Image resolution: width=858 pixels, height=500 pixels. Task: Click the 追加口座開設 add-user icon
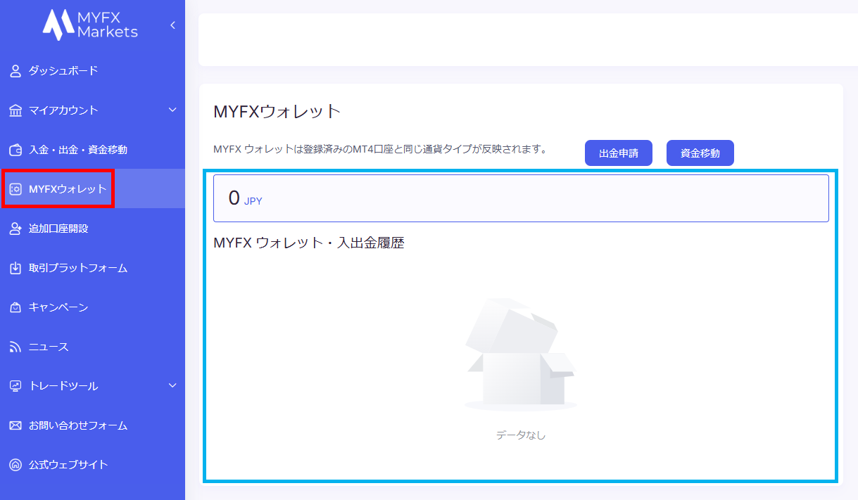pyautogui.click(x=15, y=229)
